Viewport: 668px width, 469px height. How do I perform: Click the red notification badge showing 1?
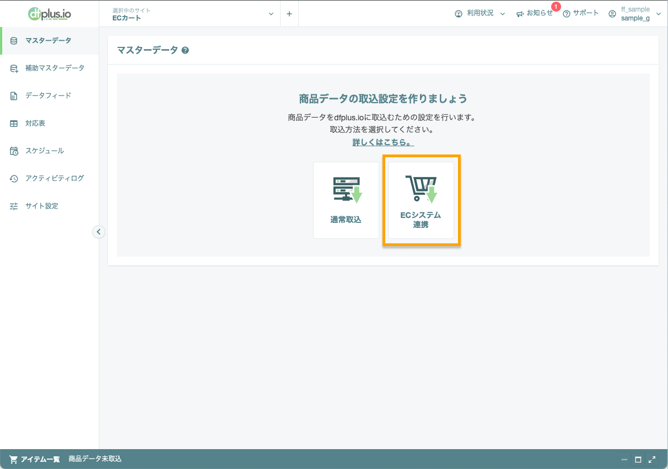(x=556, y=7)
